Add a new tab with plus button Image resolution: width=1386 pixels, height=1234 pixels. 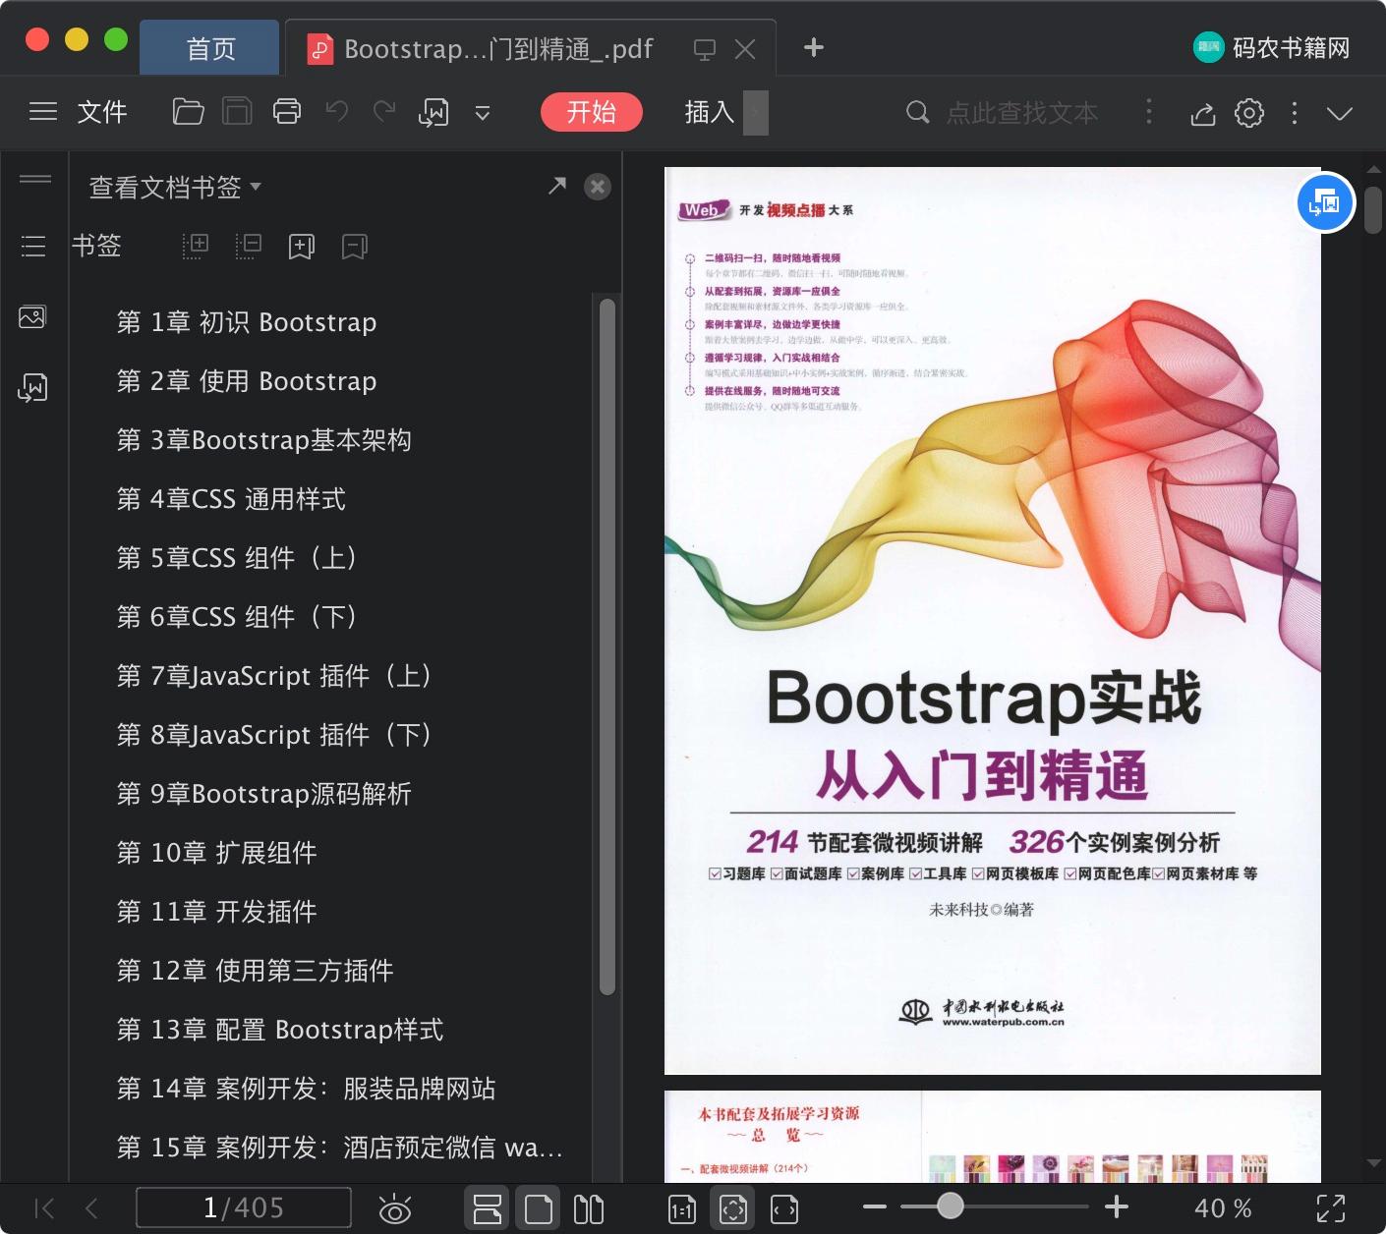click(x=814, y=47)
